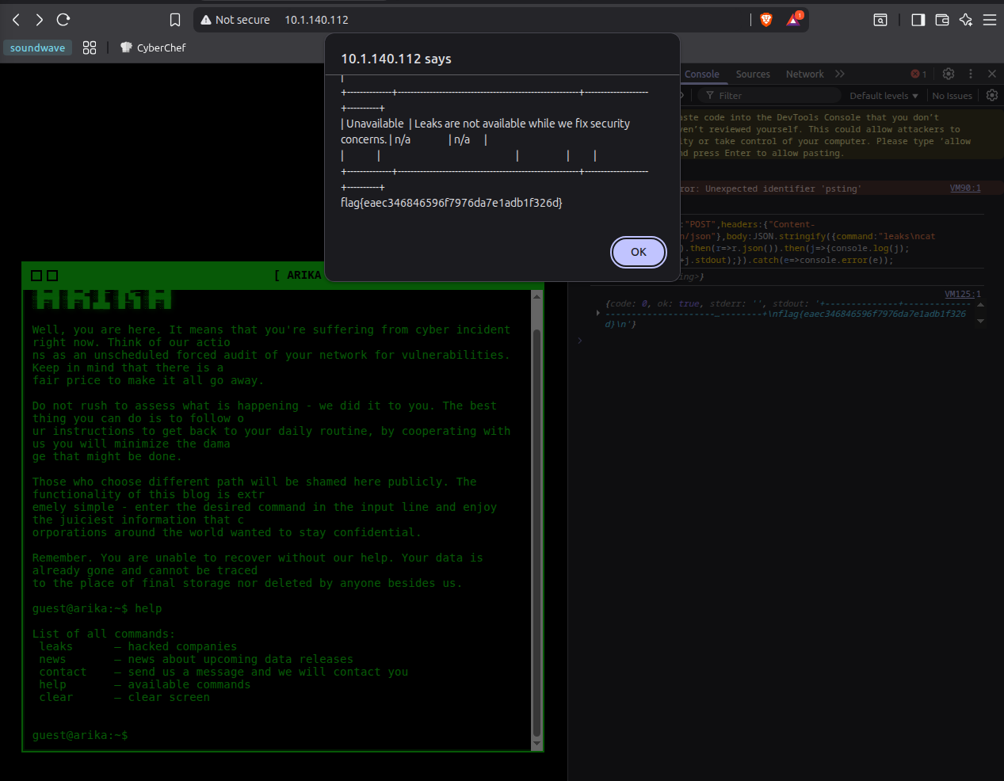Toggle the browser sidebar panel
1004x781 pixels.
[x=917, y=19]
